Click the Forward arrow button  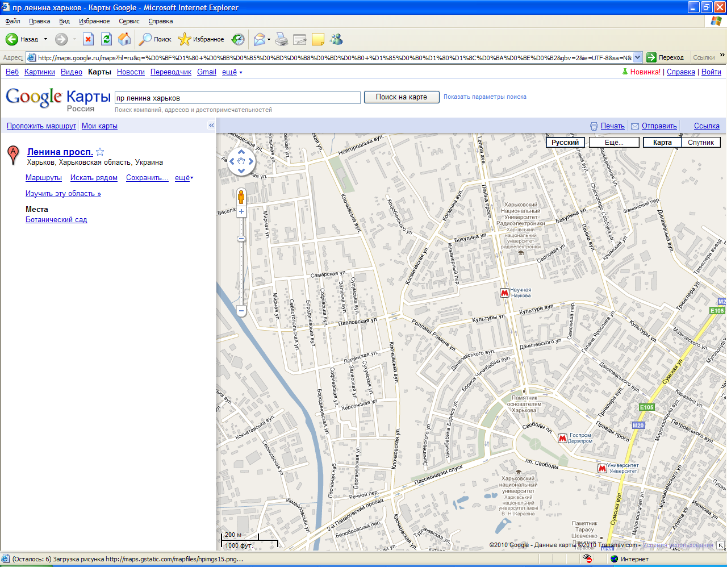click(61, 39)
